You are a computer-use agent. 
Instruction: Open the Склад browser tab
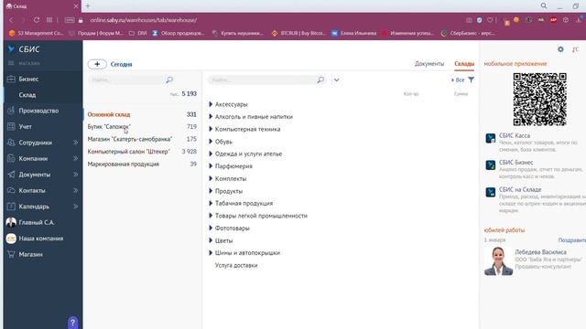(42, 6)
